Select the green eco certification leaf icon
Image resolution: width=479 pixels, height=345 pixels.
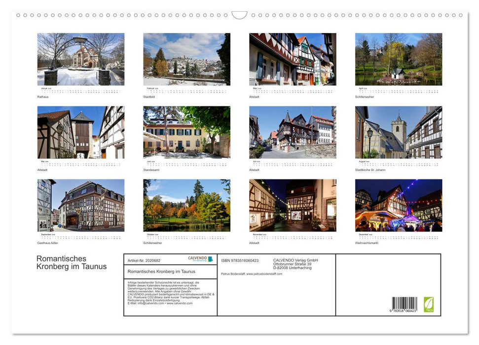[429, 303]
